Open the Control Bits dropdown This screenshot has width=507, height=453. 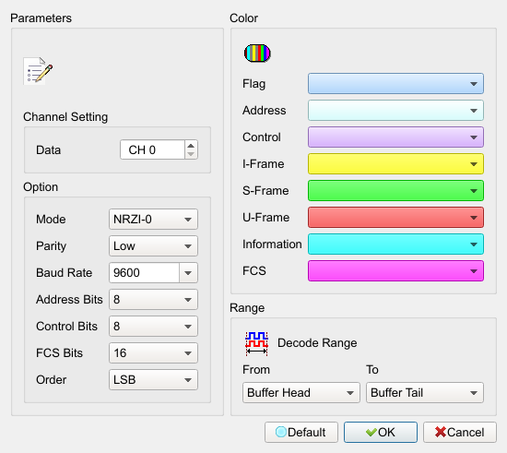(153, 327)
